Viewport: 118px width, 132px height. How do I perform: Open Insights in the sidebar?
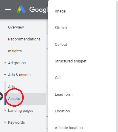click(15, 51)
